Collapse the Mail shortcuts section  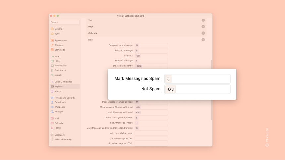coord(203,40)
